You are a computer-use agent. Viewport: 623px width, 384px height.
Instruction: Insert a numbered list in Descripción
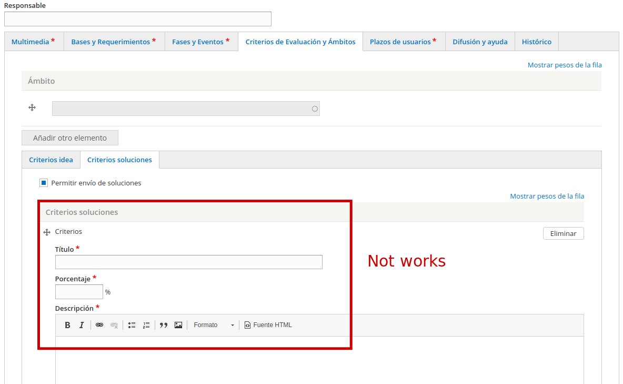pyautogui.click(x=146, y=324)
